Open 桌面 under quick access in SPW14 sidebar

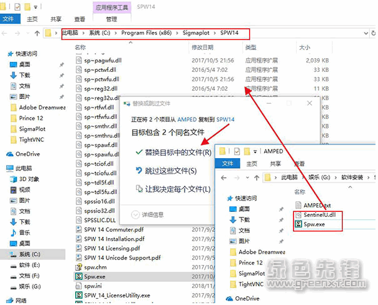click(x=24, y=64)
